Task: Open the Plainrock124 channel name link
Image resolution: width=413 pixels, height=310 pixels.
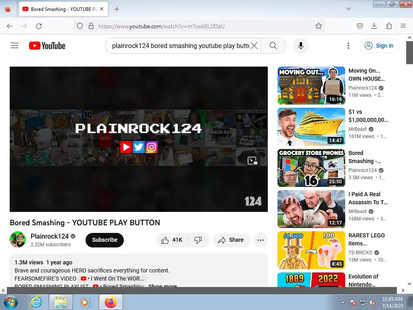Action: click(50, 236)
